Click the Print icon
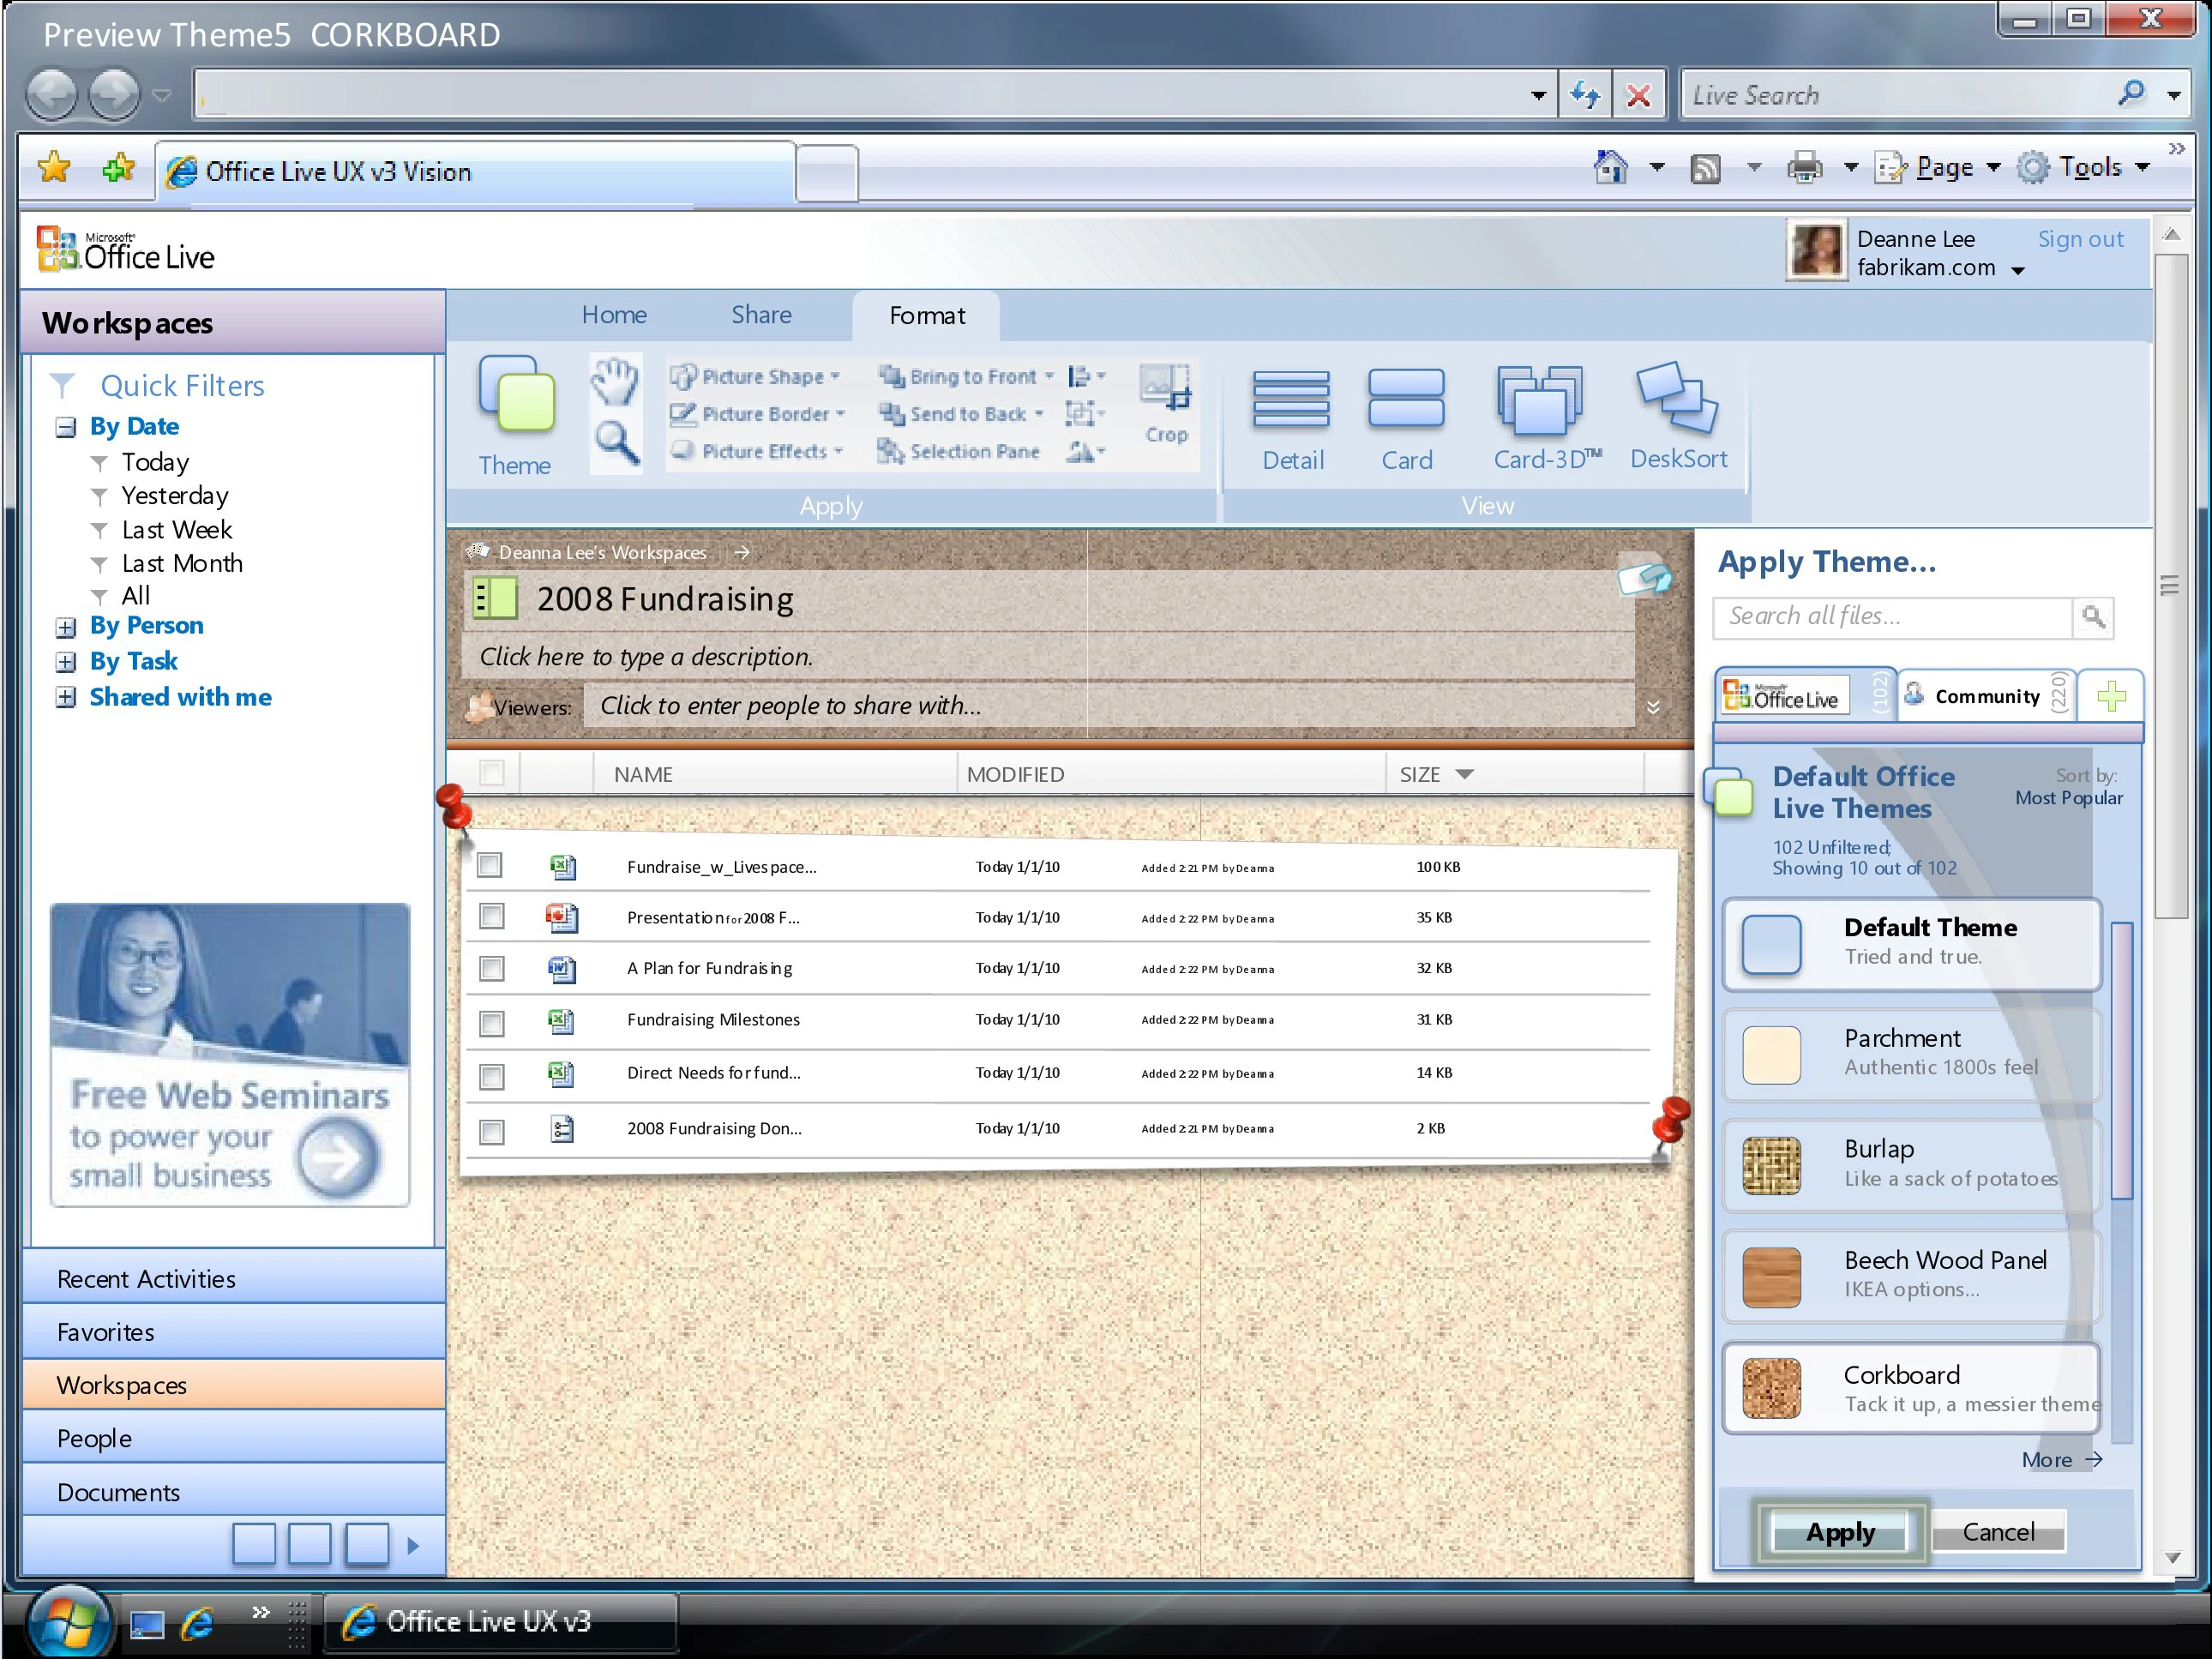 1804,167
